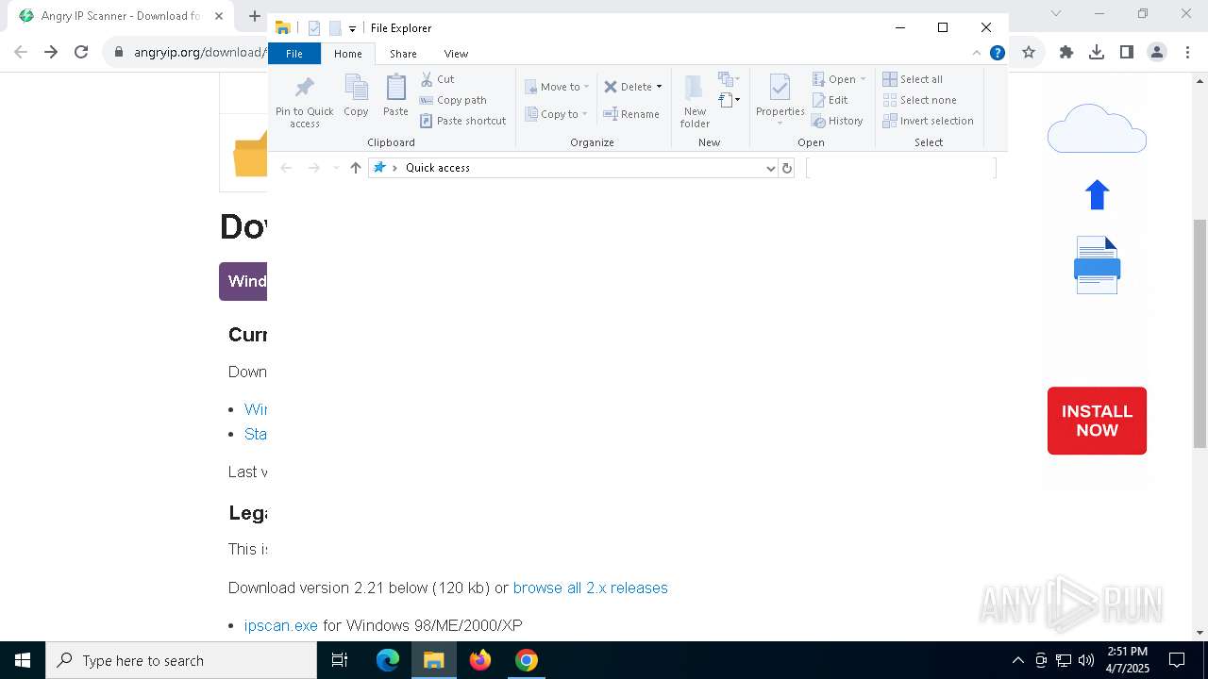The height and width of the screenshot is (679, 1208).
Task: Click the Copy ribbon button
Action: click(x=356, y=96)
